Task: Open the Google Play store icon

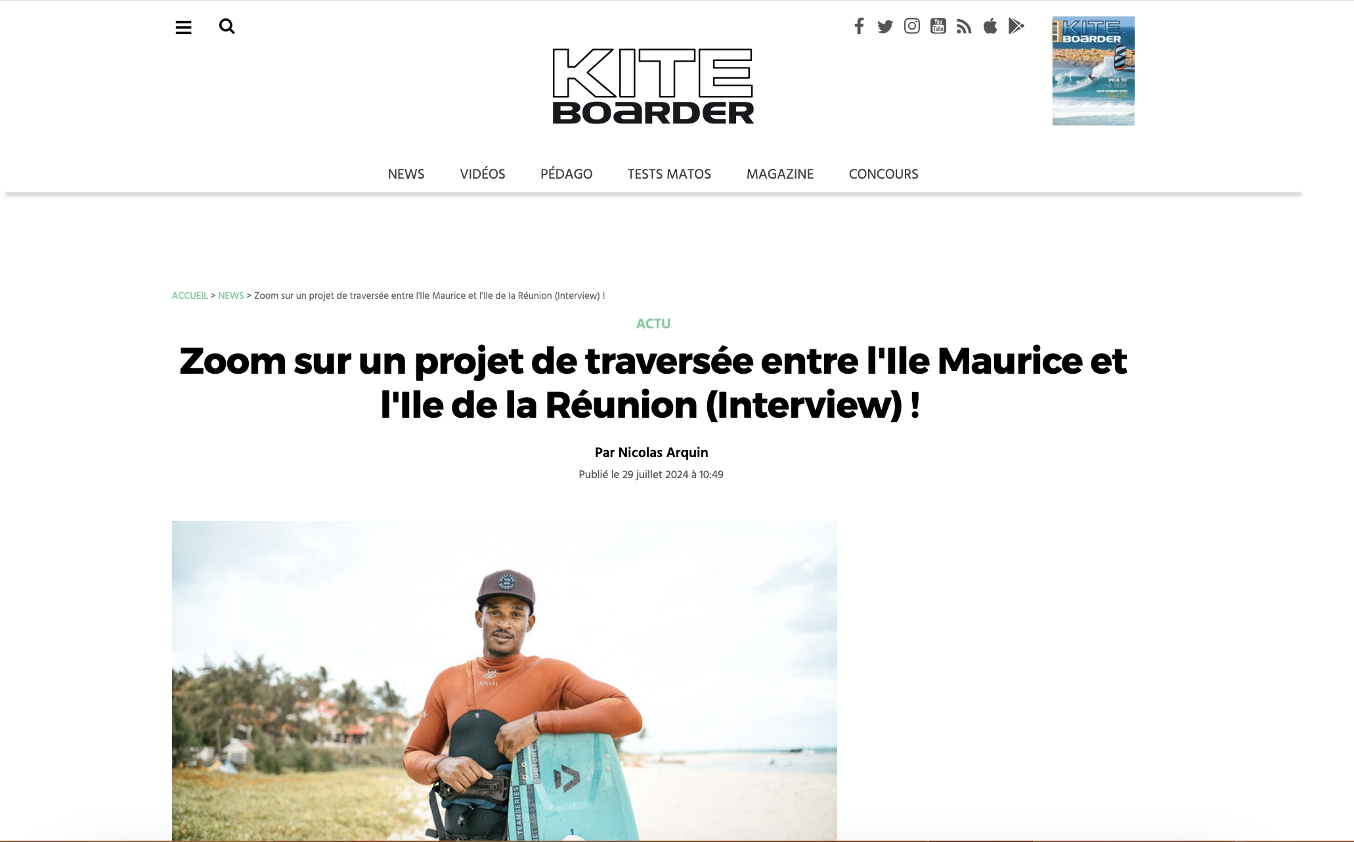Action: point(1016,26)
